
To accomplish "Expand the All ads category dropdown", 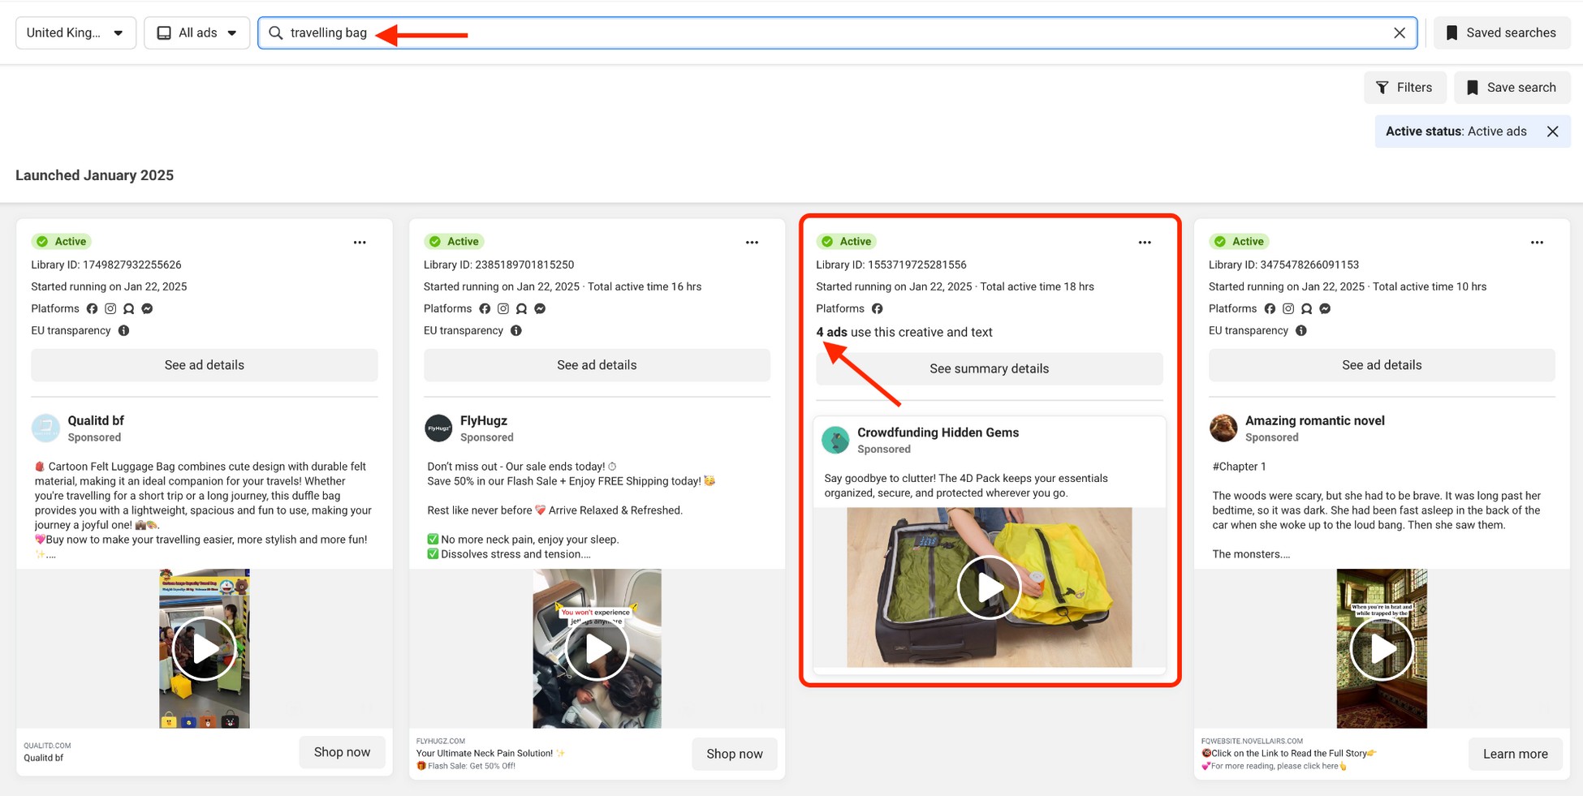I will click(x=197, y=33).
